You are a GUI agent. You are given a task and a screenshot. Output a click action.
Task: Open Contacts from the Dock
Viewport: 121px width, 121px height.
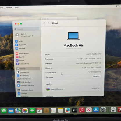point(47,111)
